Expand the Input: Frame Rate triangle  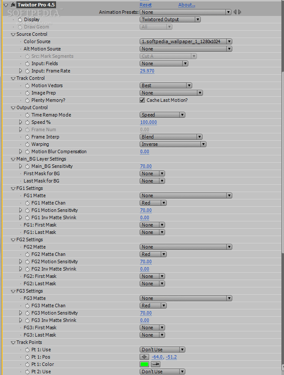click(x=21, y=71)
